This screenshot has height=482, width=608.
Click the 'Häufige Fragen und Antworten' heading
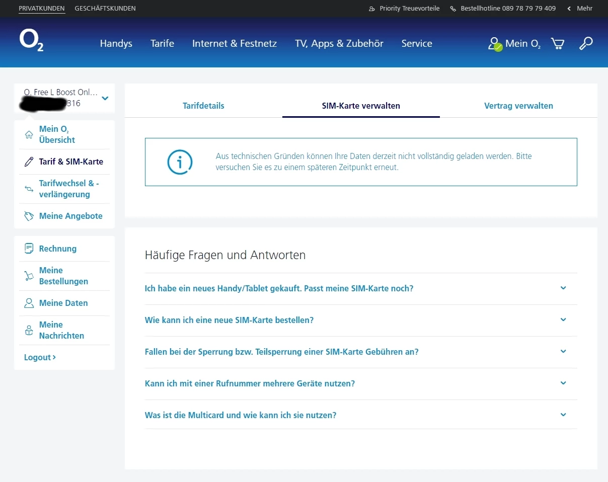[x=225, y=255]
